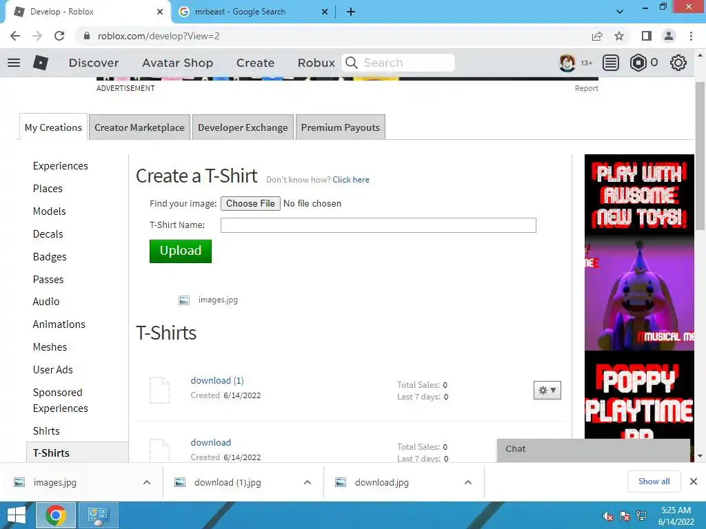This screenshot has height=529, width=706.
Task: Select Experiences in the sidebar
Action: (x=61, y=166)
